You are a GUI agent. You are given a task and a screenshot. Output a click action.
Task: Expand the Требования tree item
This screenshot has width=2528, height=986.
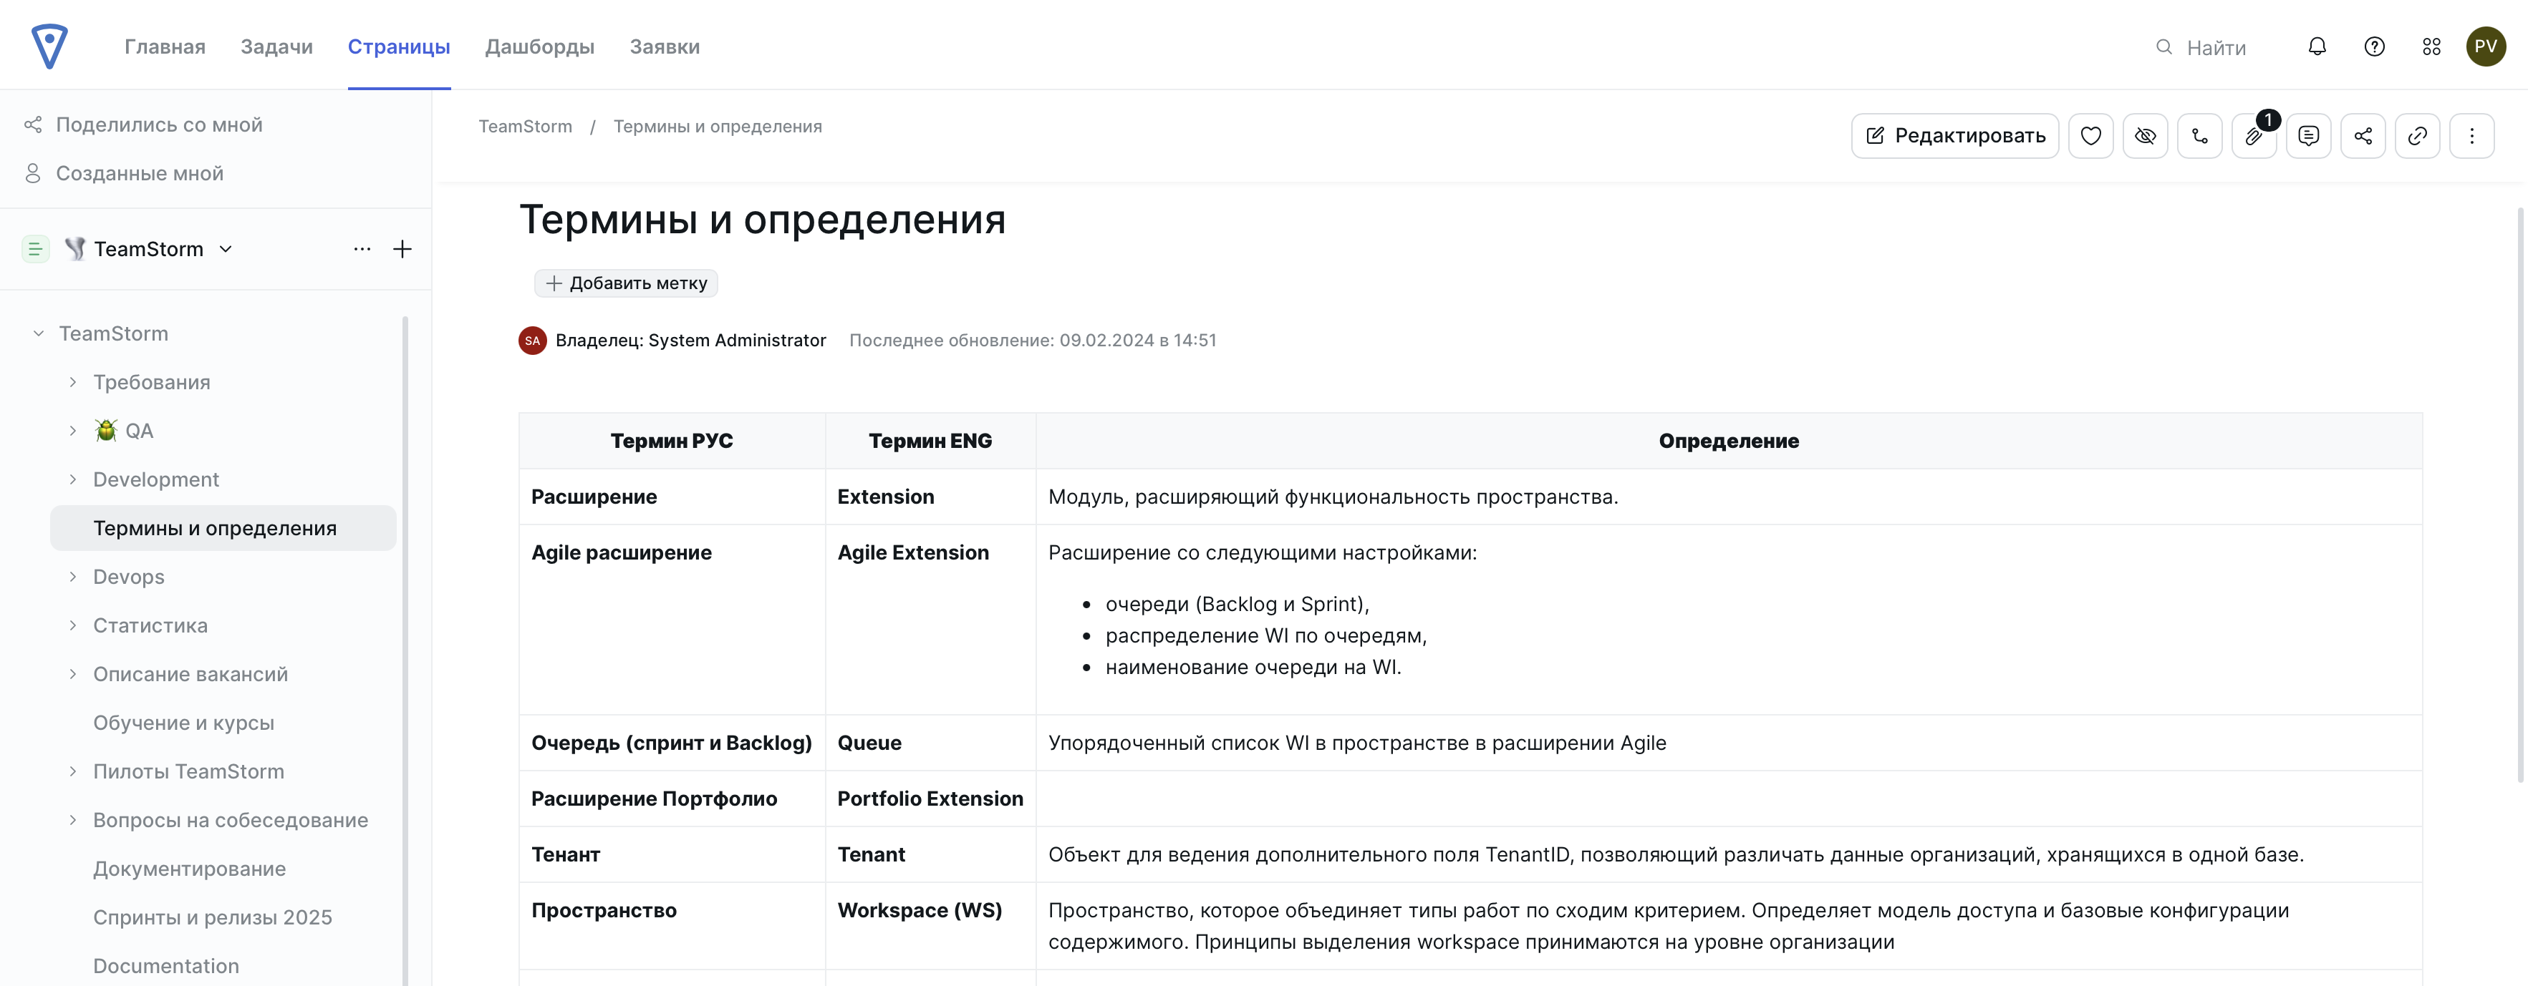72,382
